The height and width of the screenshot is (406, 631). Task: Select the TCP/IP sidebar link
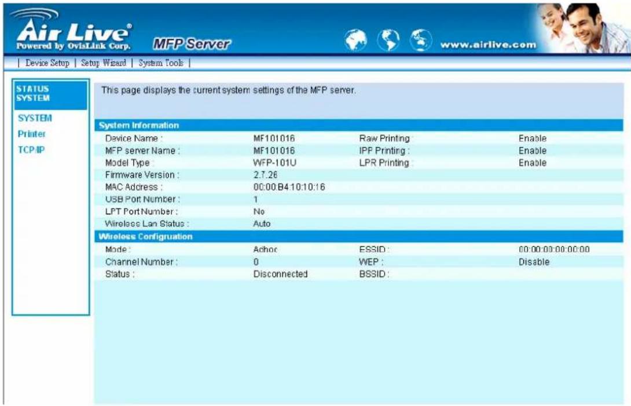(x=31, y=150)
